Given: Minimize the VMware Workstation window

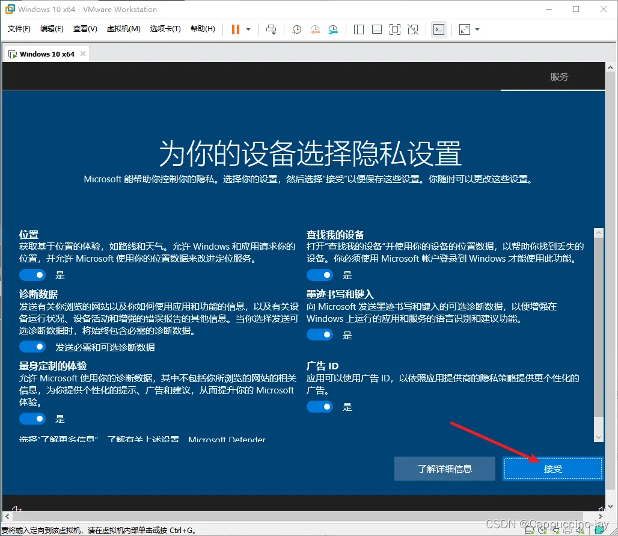Looking at the screenshot, I should [549, 9].
